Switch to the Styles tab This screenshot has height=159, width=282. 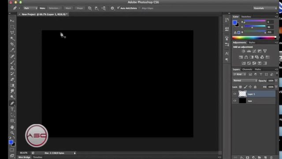pyautogui.click(x=252, y=42)
